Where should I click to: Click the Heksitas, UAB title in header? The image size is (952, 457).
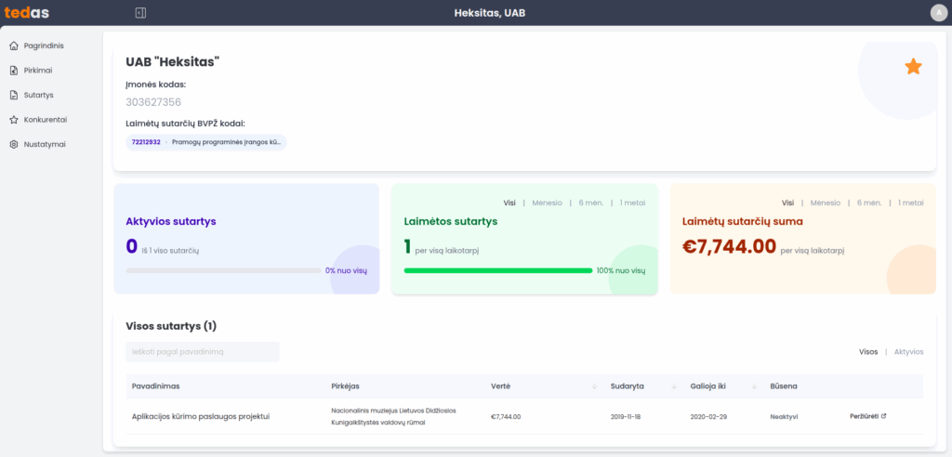489,13
